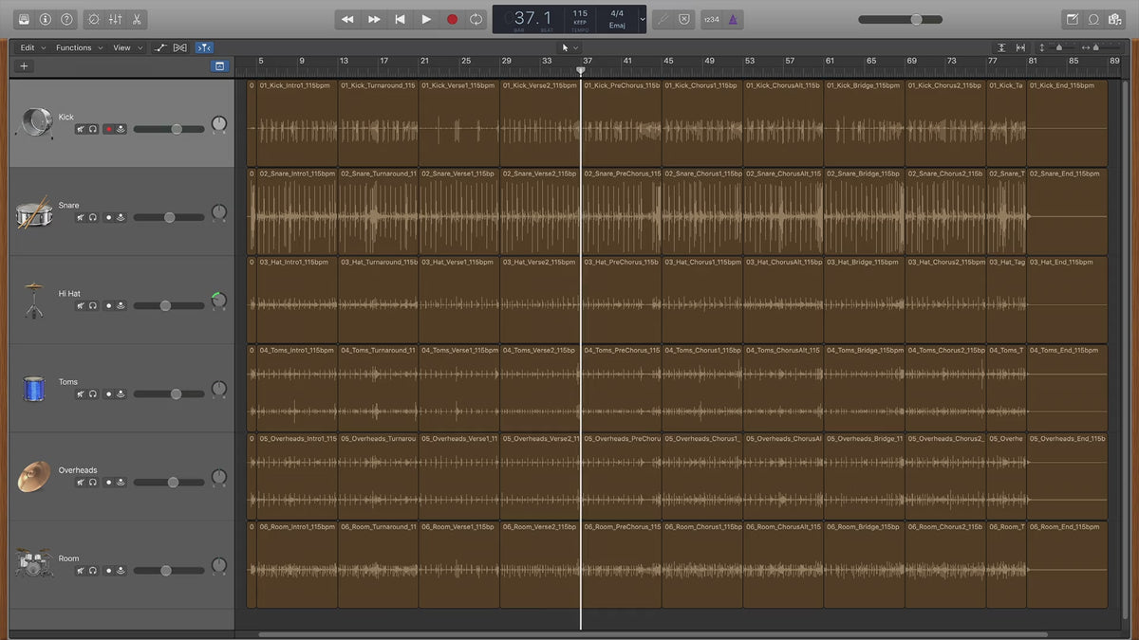The image size is (1139, 640).
Task: Open the Mixer settings icon
Action: [x=115, y=19]
